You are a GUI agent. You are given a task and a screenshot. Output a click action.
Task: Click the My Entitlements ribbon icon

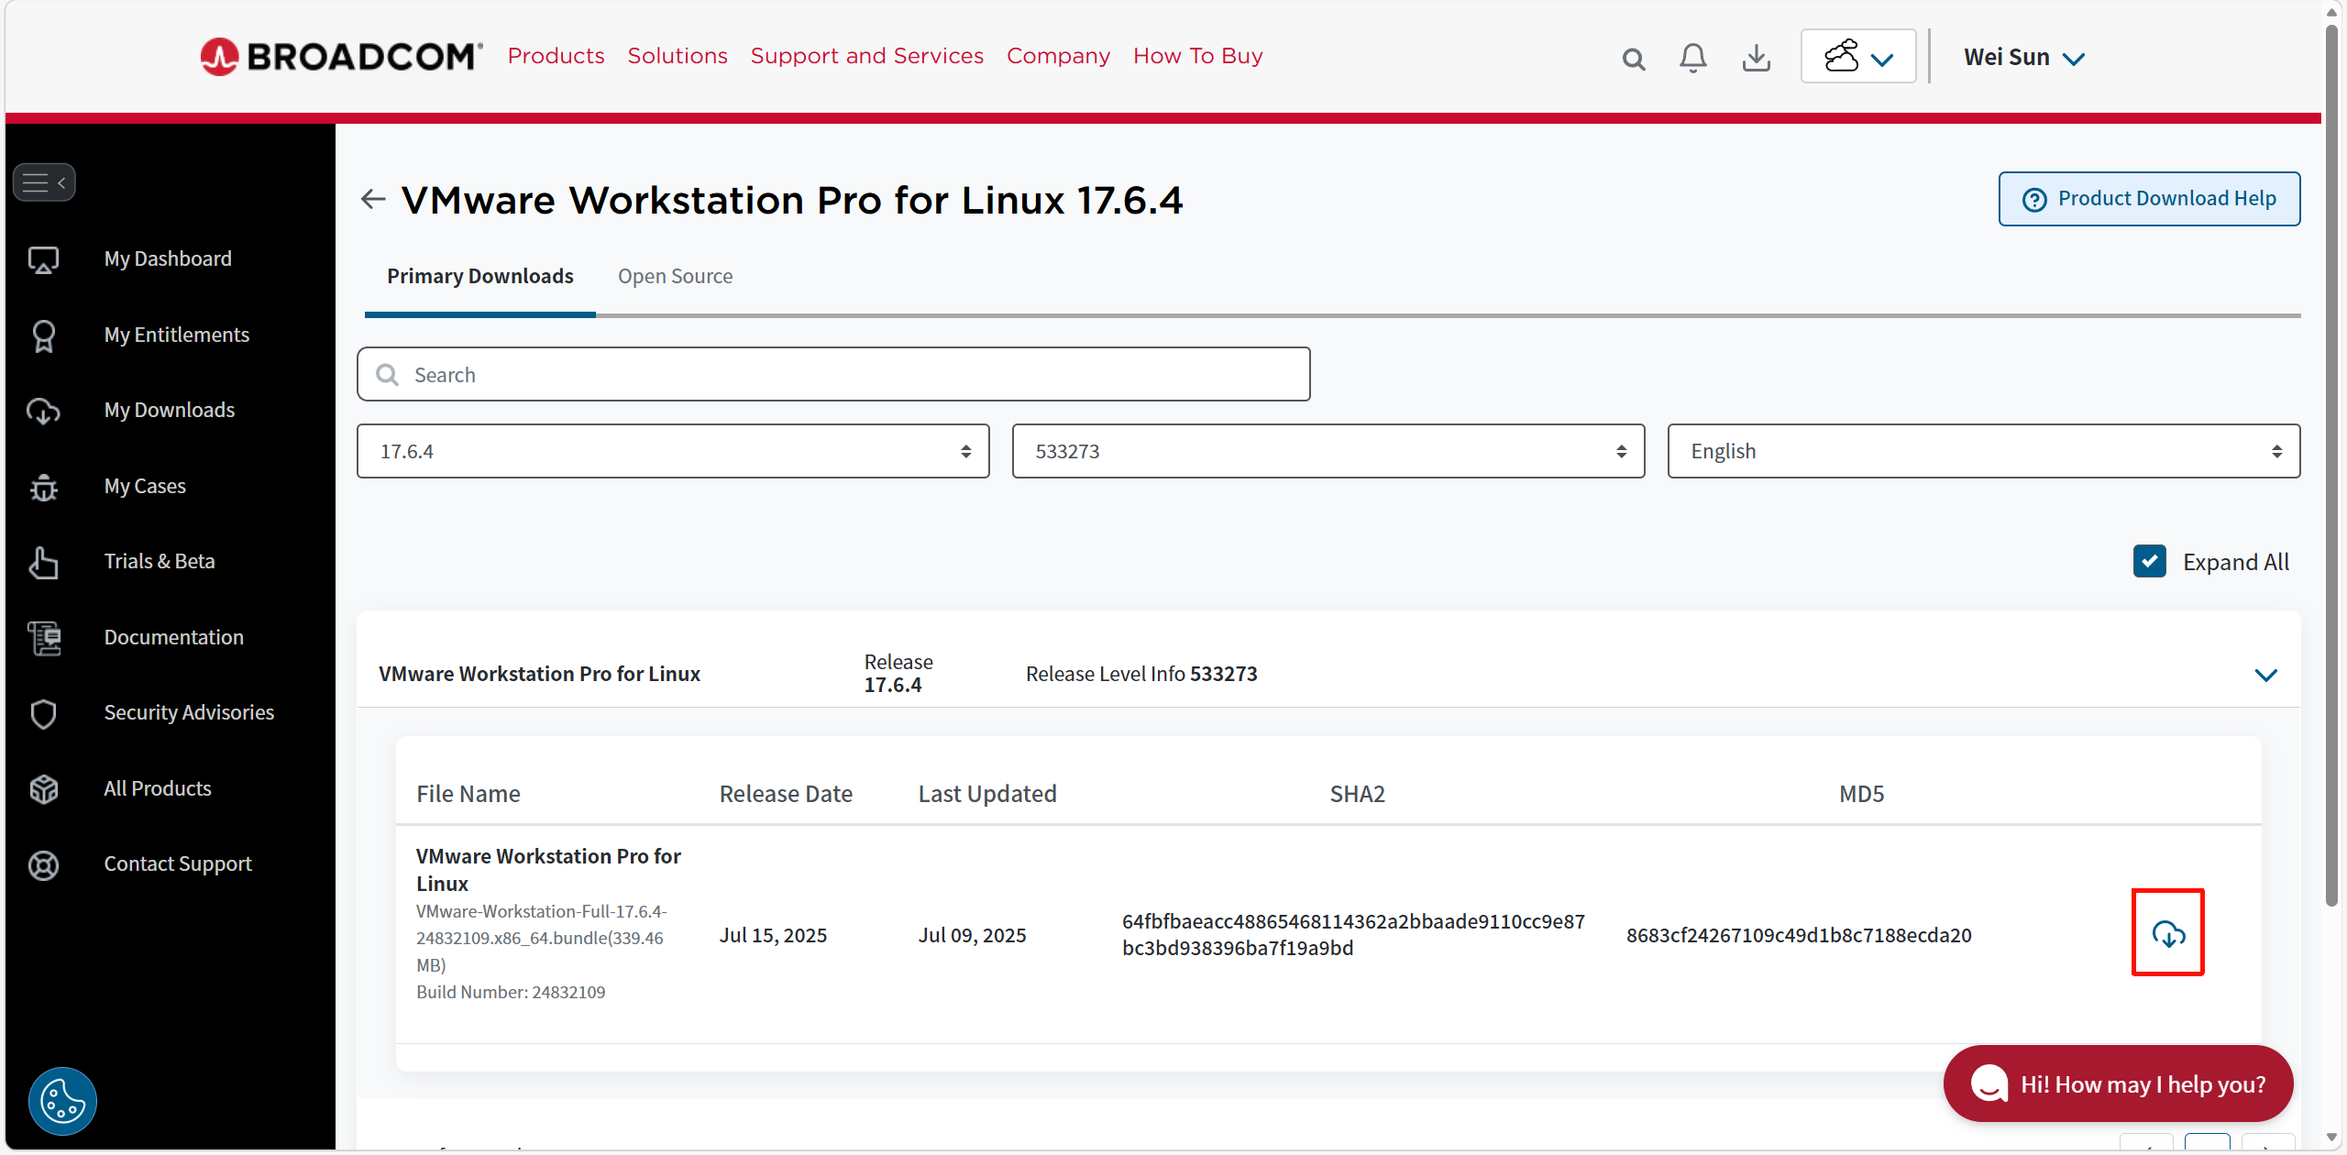pyautogui.click(x=44, y=335)
